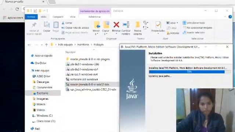This screenshot has height=132, width=235.
Task: Click Seleccionar todo
Action: [194, 23]
